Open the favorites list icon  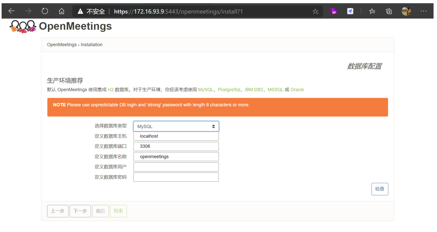pos(372,11)
